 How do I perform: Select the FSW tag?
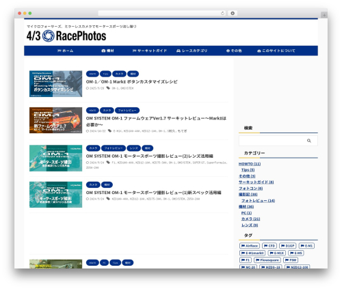click(x=291, y=260)
